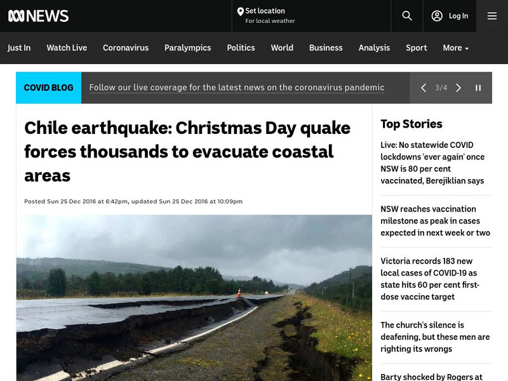Click the right chevron arrow in the banner

[x=459, y=88]
